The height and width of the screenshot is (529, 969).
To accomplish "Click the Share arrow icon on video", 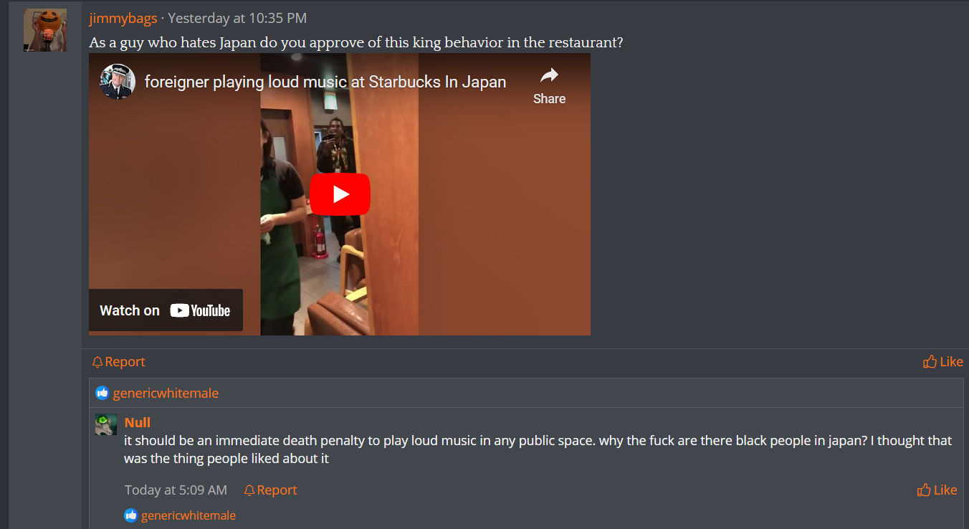I will 549,75.
